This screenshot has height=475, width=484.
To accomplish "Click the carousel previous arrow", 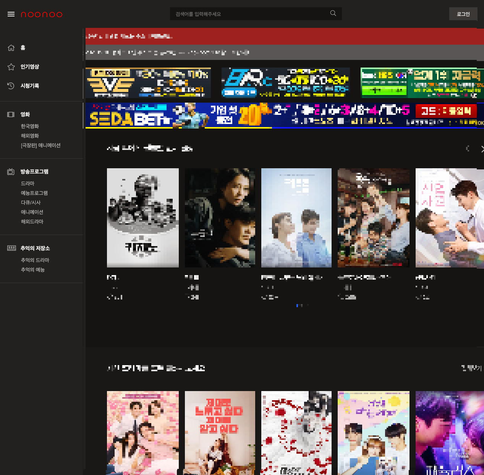I will click(468, 148).
